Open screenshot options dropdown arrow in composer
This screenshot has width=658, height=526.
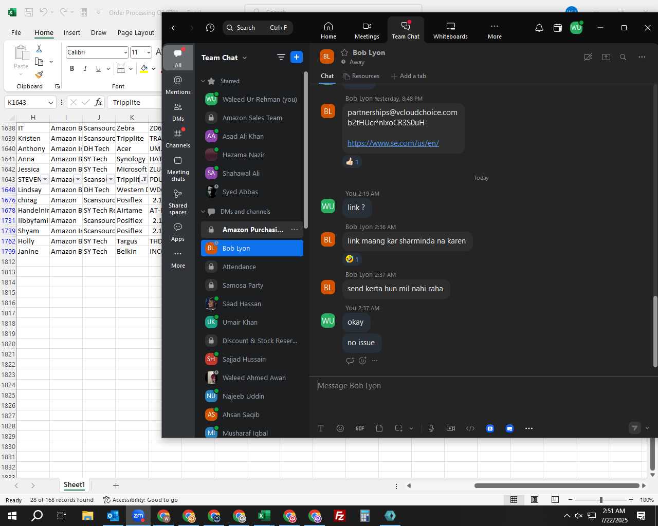pos(411,428)
